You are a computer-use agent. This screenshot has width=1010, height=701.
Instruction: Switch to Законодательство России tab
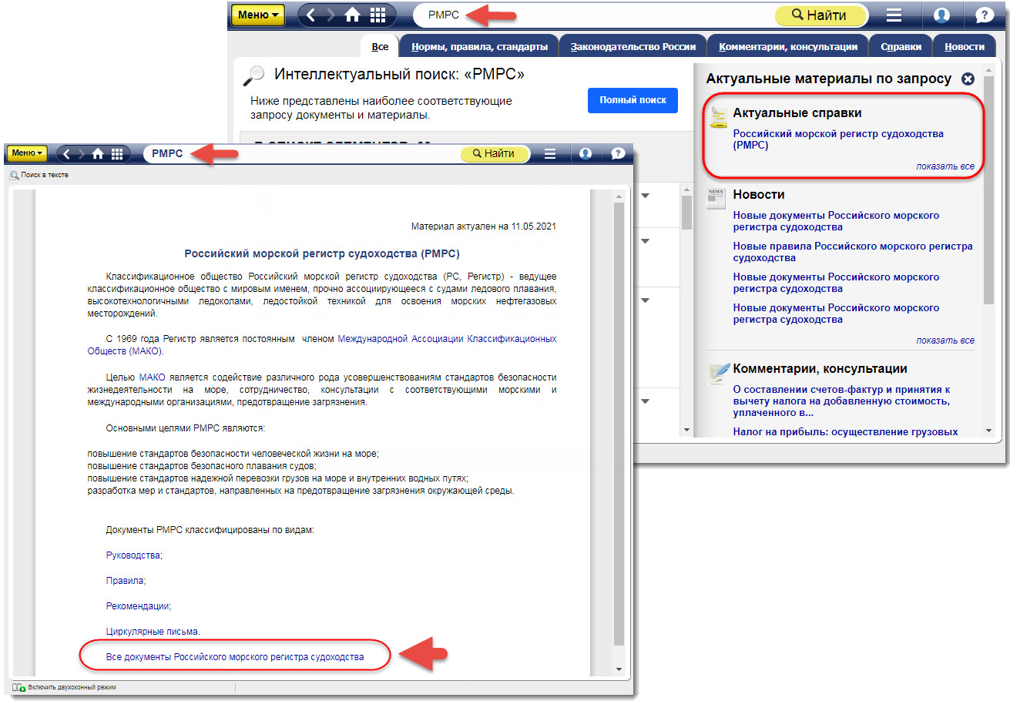point(633,46)
